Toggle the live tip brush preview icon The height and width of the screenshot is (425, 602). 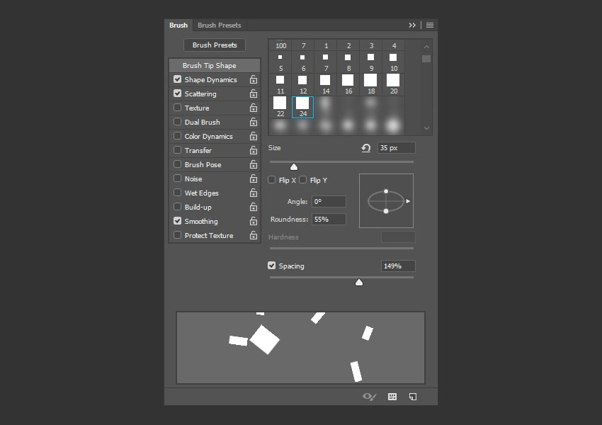click(369, 397)
